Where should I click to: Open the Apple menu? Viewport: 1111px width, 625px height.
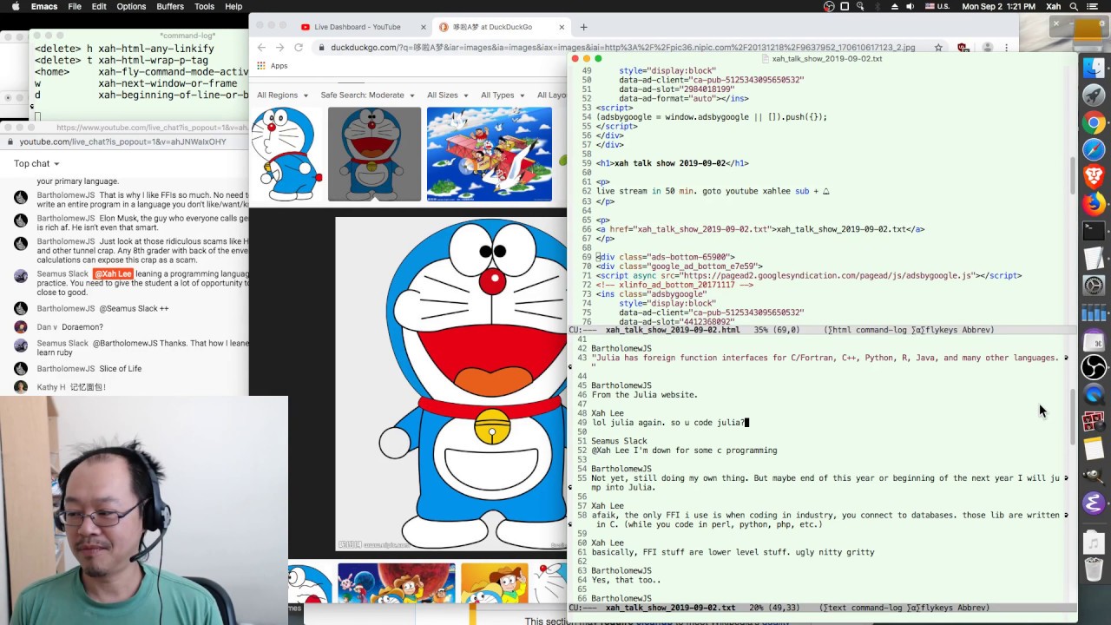coord(14,6)
